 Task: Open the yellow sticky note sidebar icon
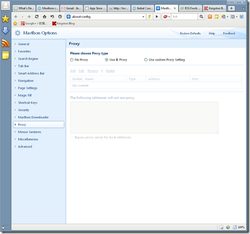5,55
